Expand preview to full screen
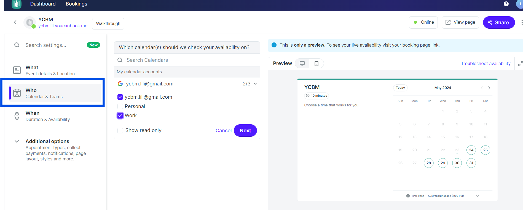 [520, 64]
